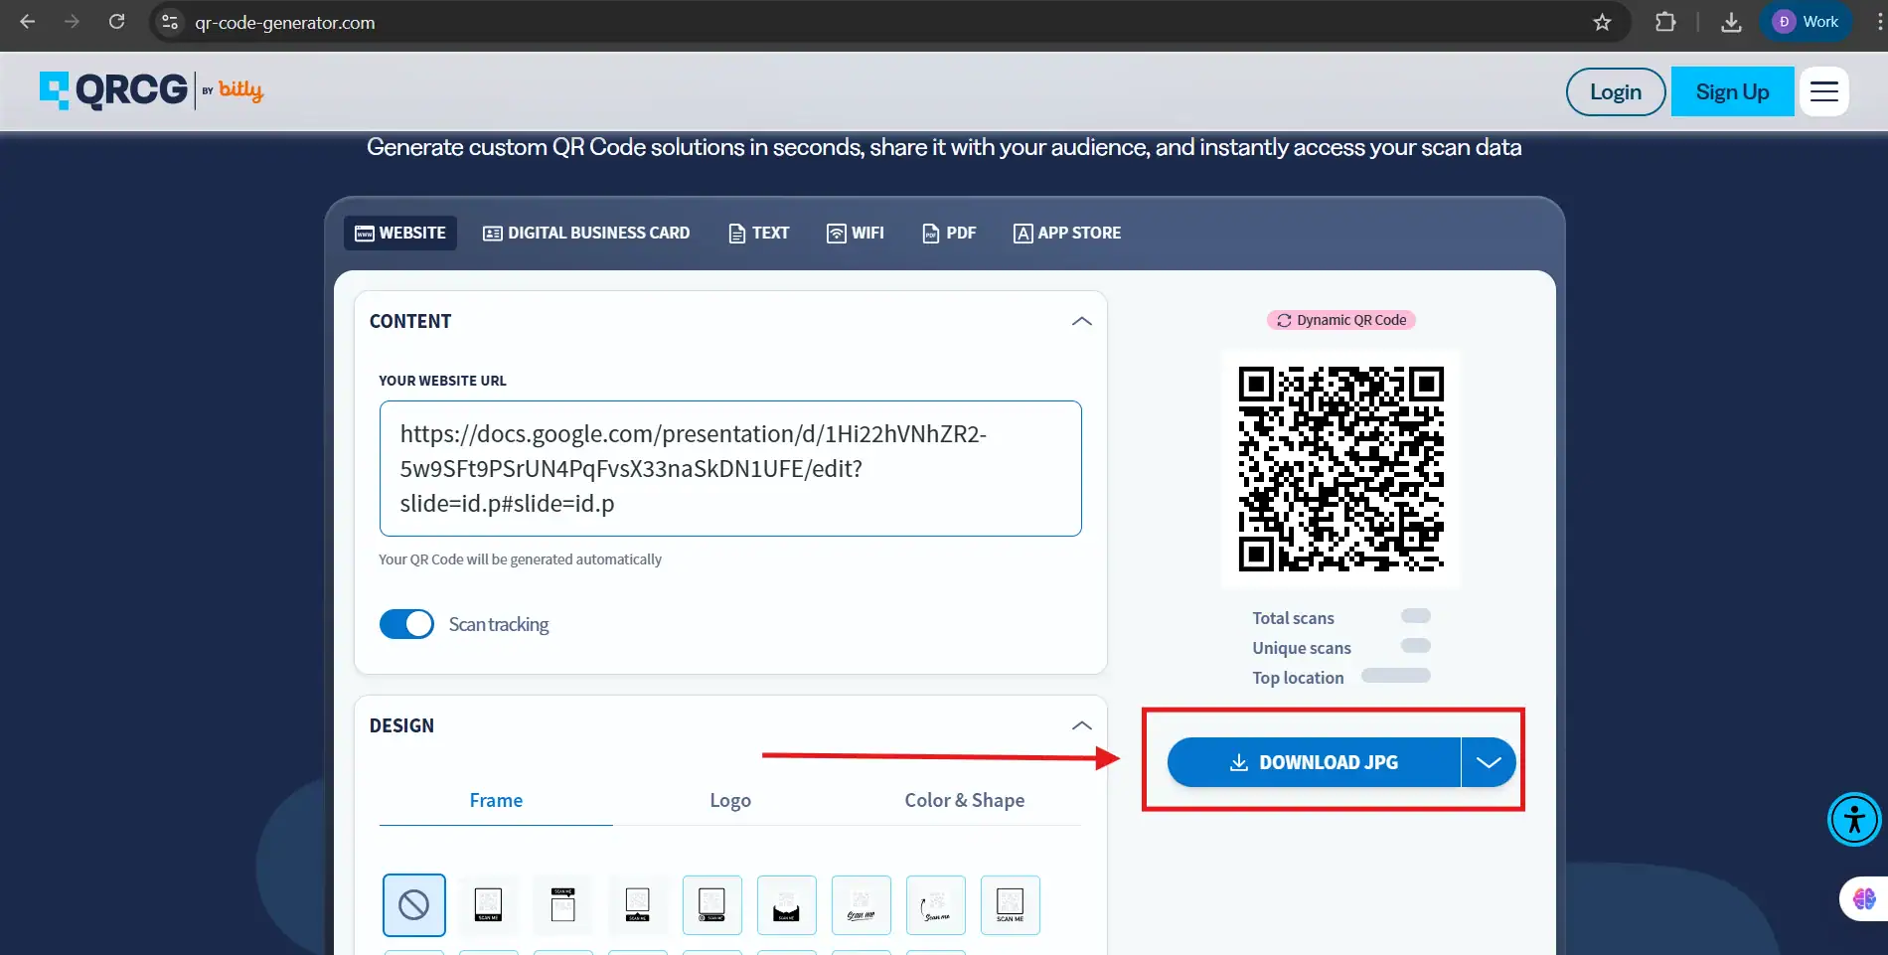Click the Login button
This screenshot has width=1888, height=955.
coord(1616,91)
